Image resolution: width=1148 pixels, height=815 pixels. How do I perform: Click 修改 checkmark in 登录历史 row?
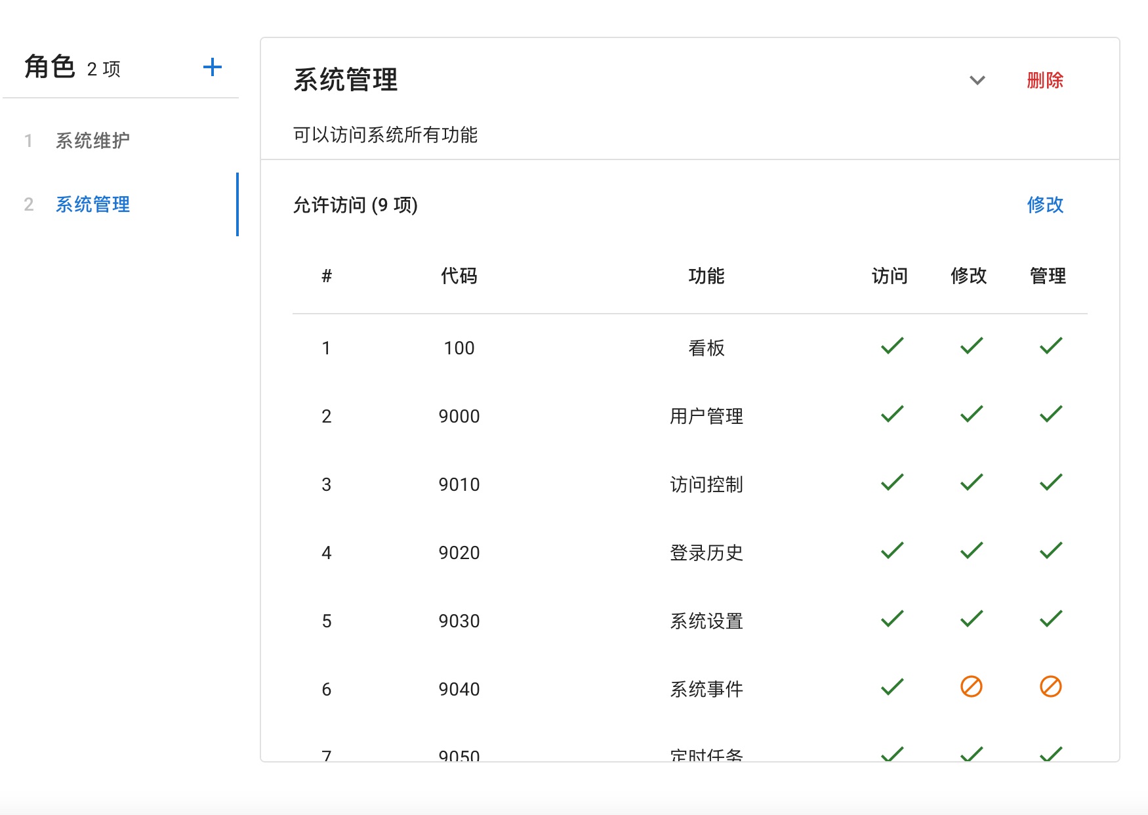point(972,551)
